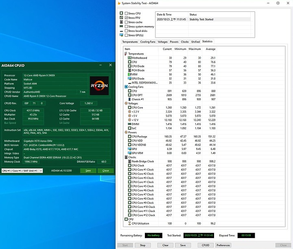Select the Statistics tab

(x=207, y=41)
